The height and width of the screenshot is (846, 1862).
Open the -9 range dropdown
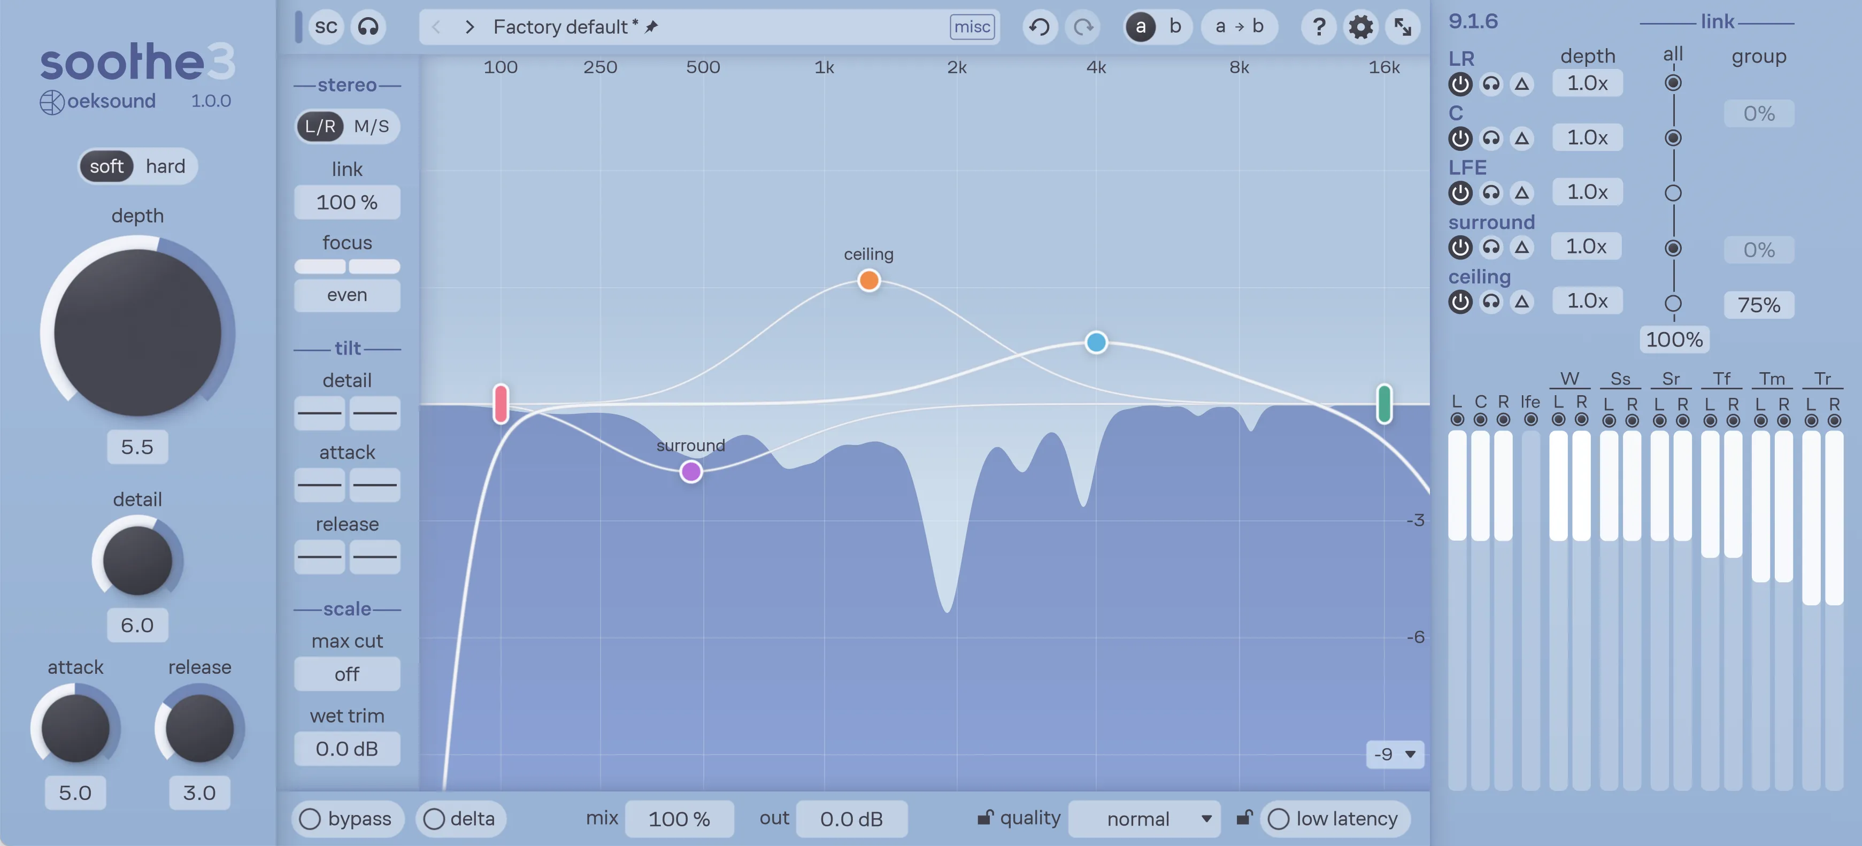click(x=1395, y=754)
